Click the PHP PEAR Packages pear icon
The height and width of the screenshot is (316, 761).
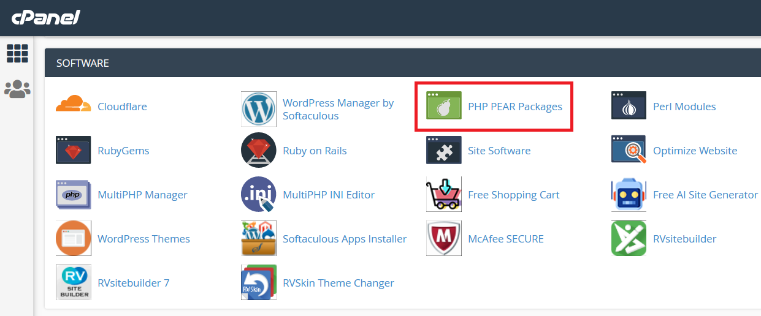[x=443, y=106]
